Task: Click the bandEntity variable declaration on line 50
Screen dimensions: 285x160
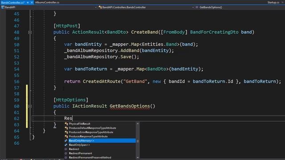Action: pyautogui.click(x=88, y=44)
